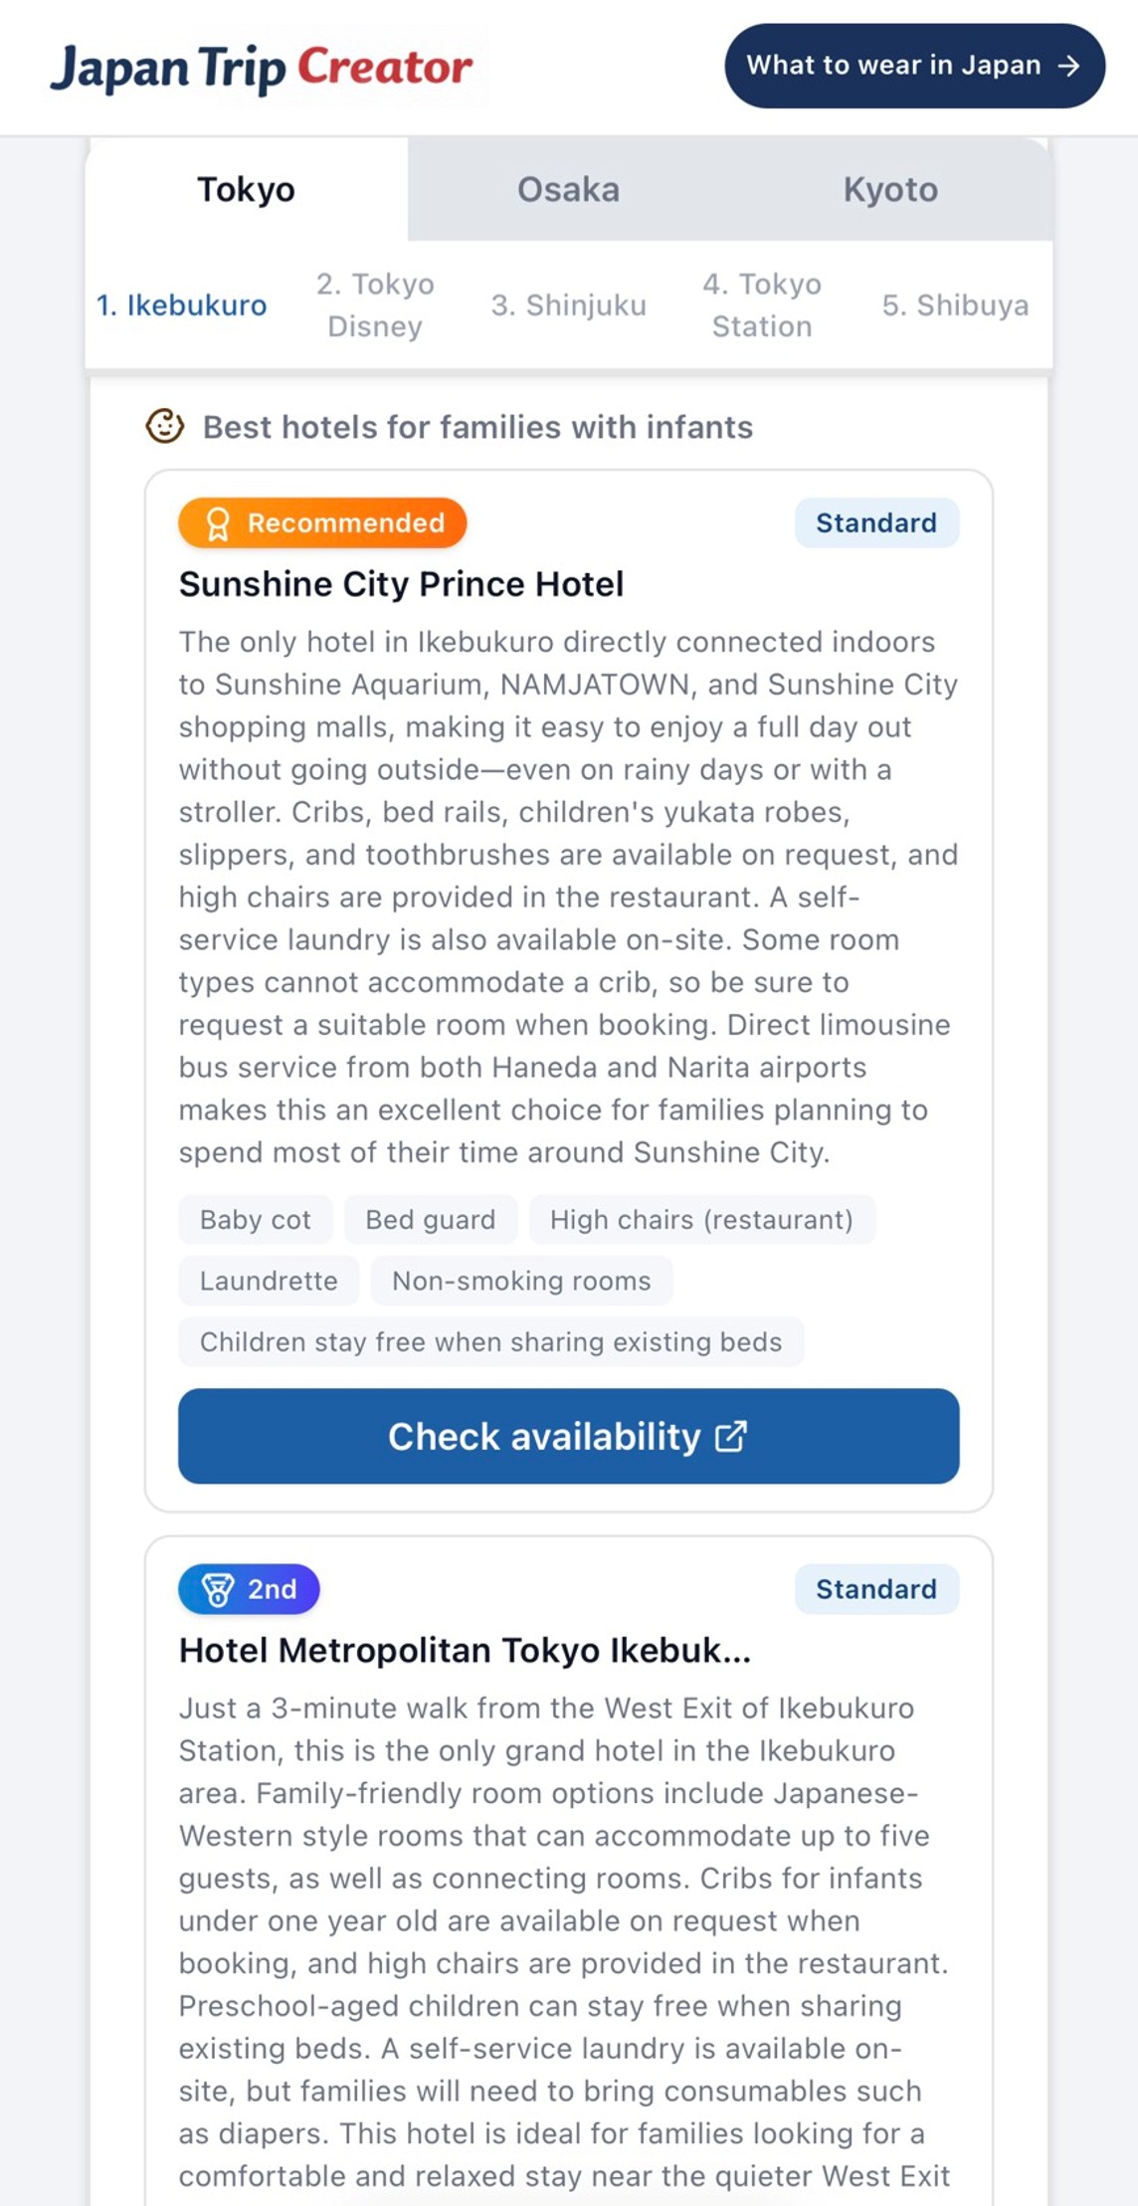This screenshot has height=2206, width=1138.
Task: Click the medal icon in 2nd badge
Action: tap(218, 1589)
